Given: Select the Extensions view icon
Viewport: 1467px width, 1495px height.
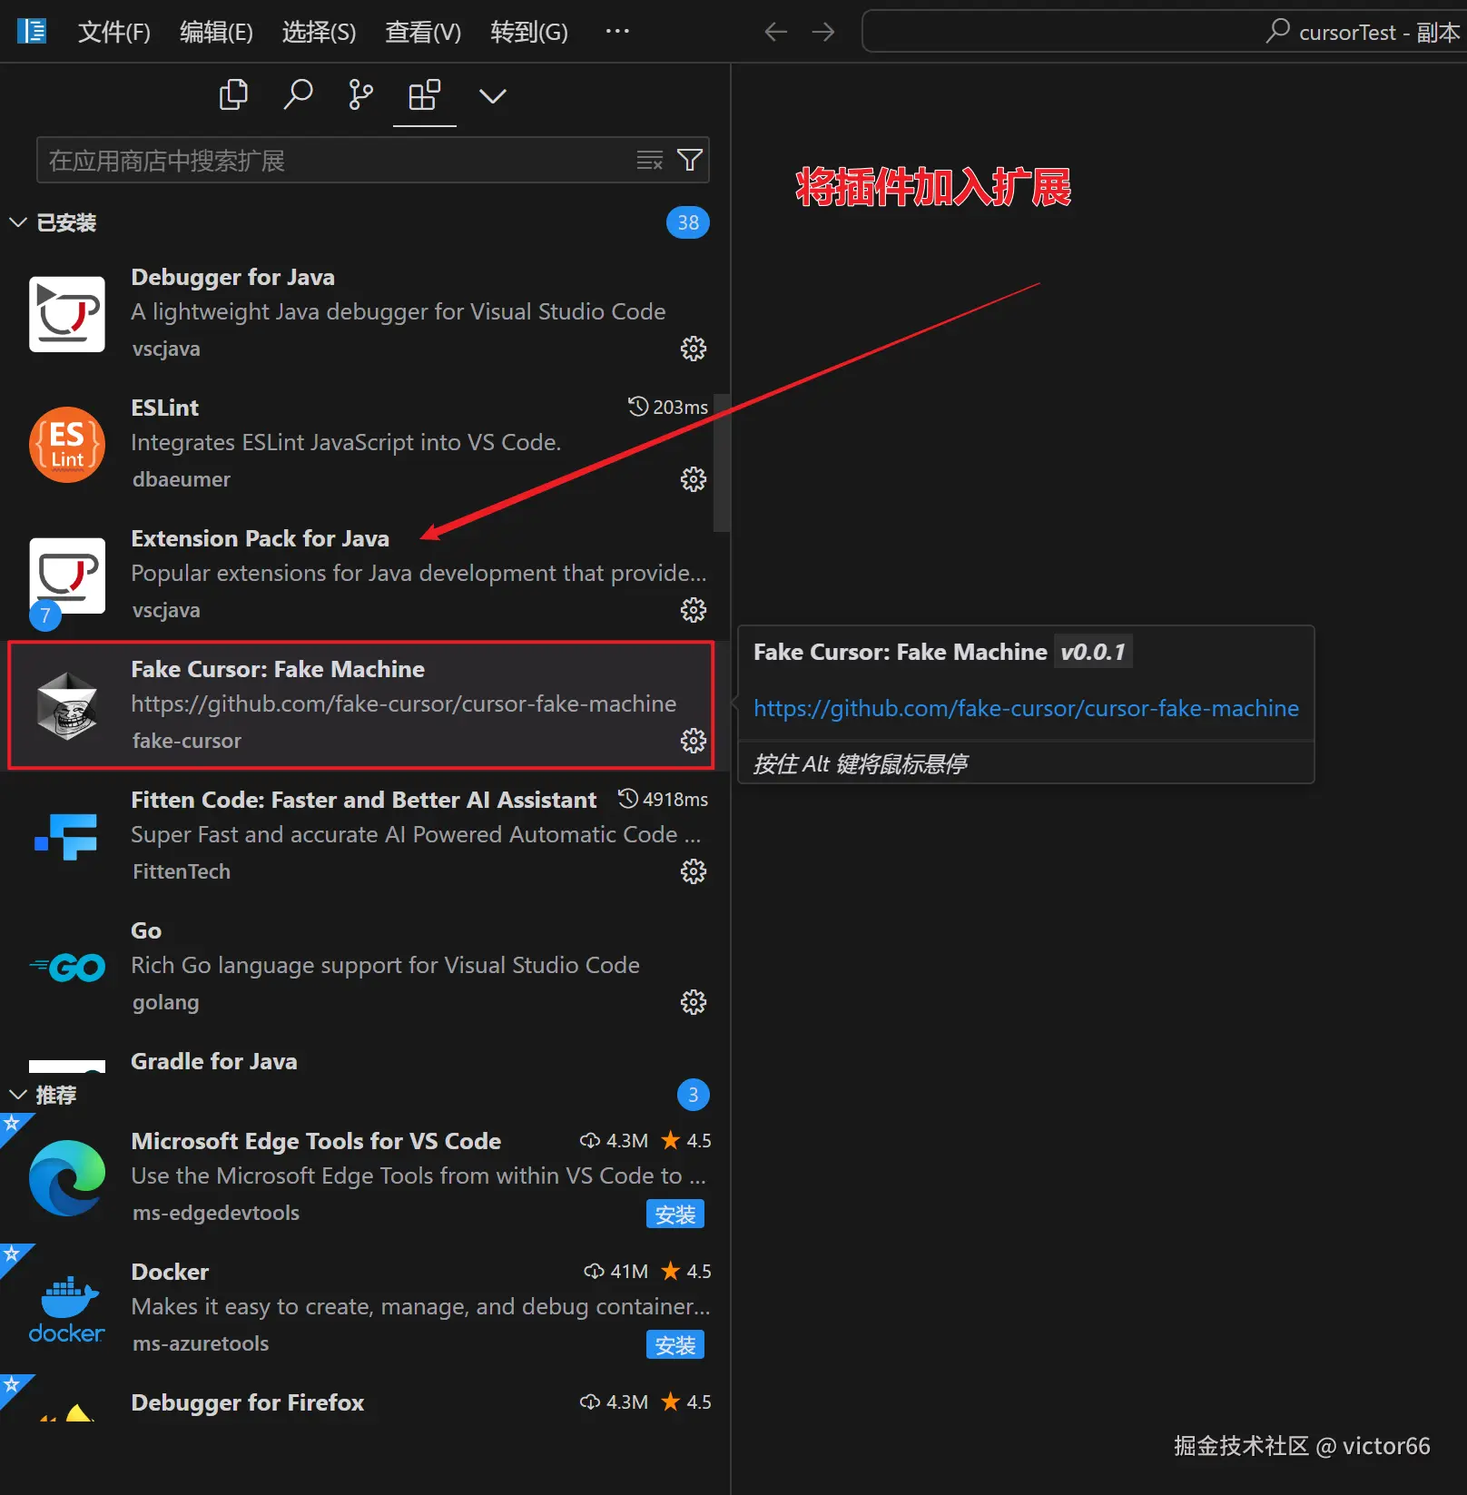Looking at the screenshot, I should pyautogui.click(x=424, y=94).
